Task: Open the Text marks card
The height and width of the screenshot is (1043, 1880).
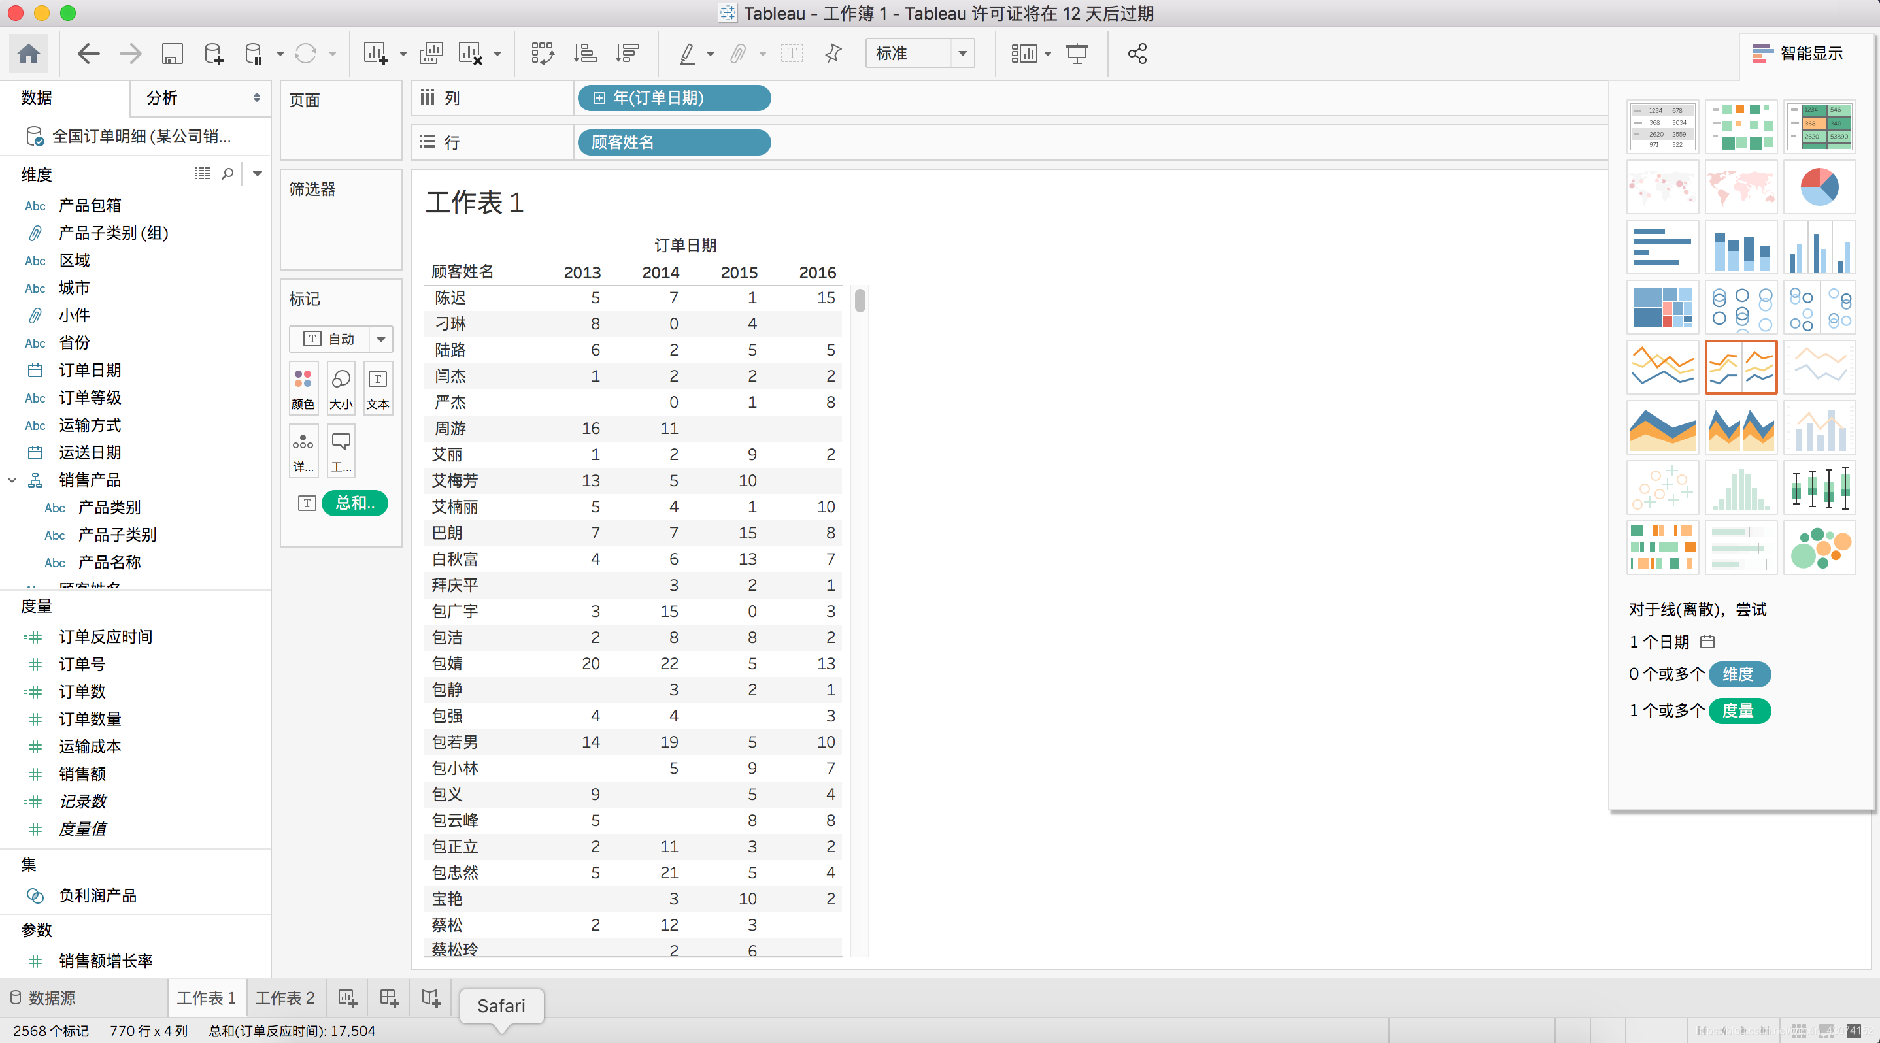Action: (378, 389)
